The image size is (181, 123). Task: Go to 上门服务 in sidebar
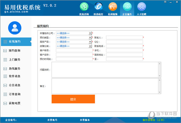point(14,60)
